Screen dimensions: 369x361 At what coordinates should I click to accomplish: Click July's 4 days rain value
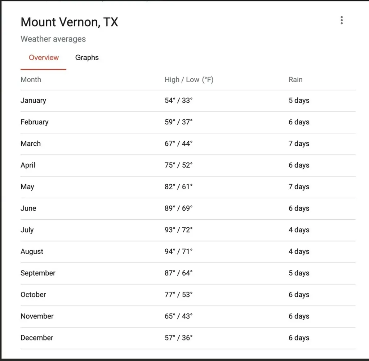[x=299, y=230]
